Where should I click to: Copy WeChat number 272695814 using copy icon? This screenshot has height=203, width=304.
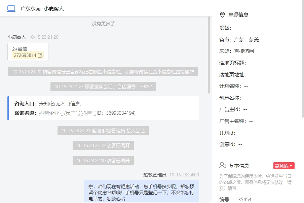[40, 55]
